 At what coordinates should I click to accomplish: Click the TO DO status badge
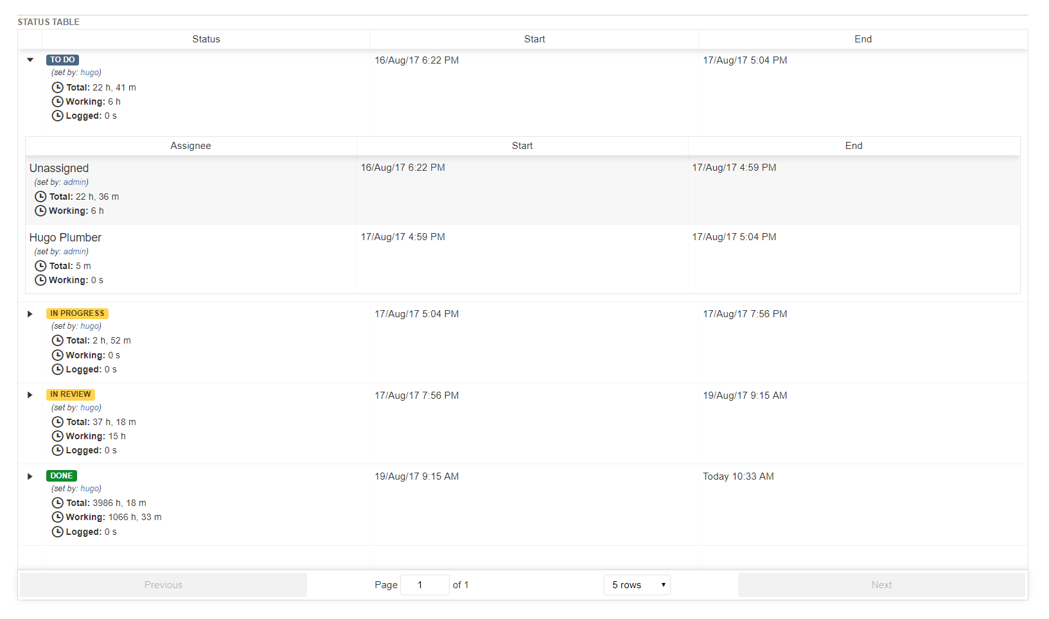point(62,60)
